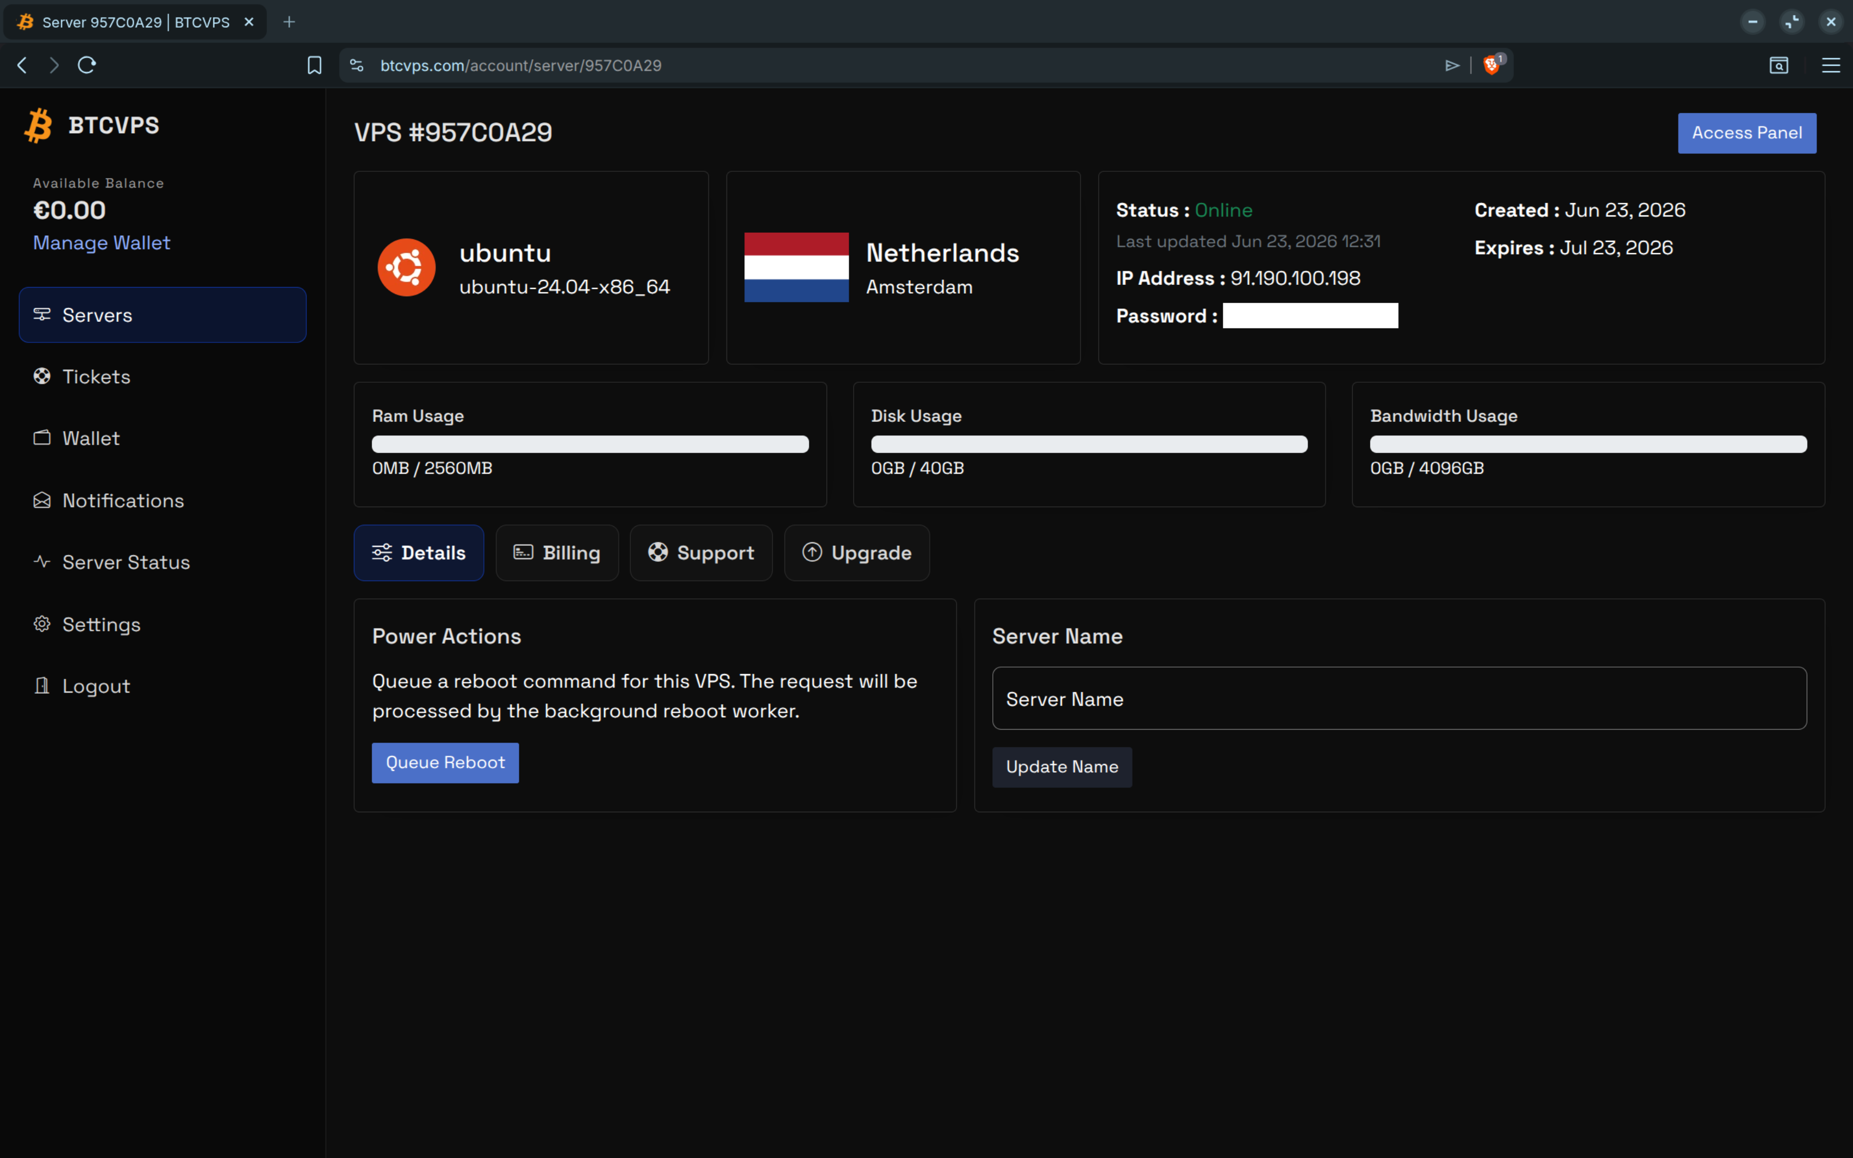Click the BTCVPS brand name link
The width and height of the screenshot is (1853, 1158).
coord(114,125)
